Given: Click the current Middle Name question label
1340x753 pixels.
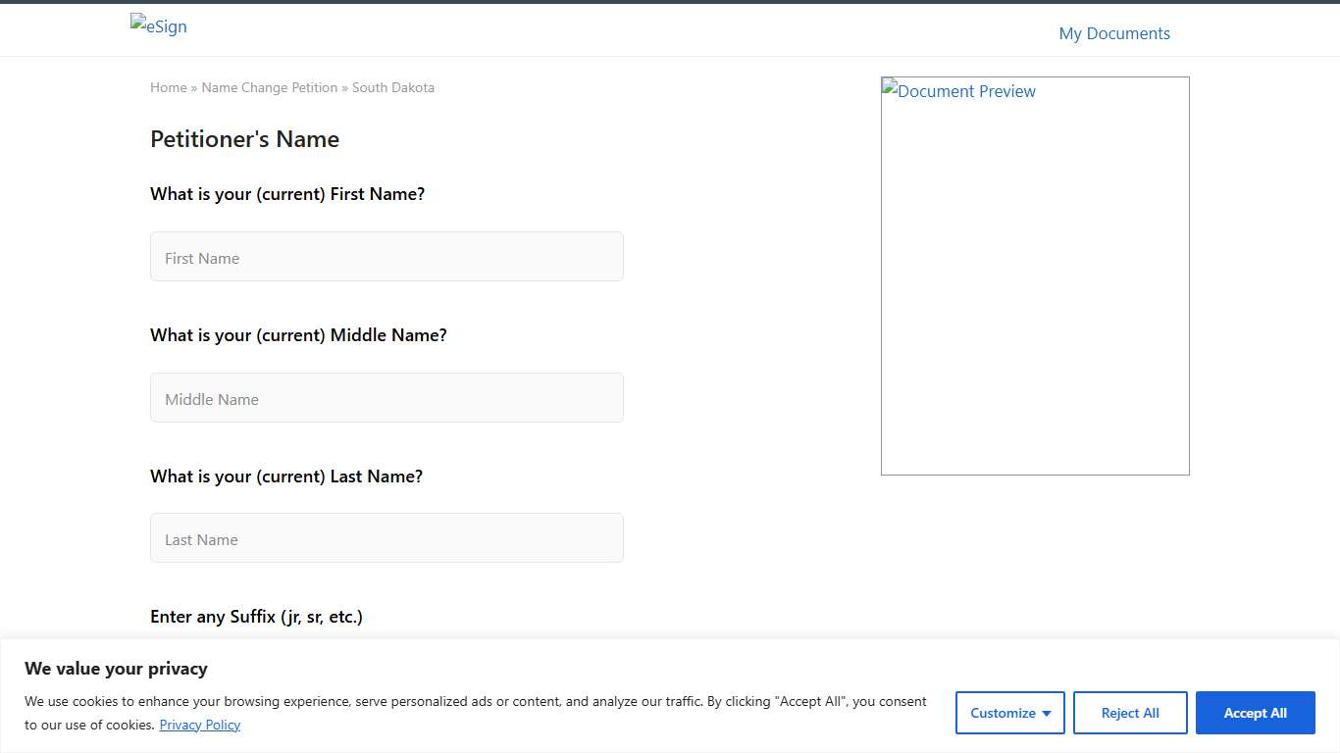Looking at the screenshot, I should 298,335.
